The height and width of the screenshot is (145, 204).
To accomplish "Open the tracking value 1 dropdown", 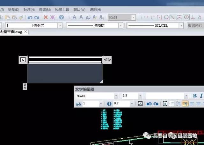I will click(x=101, y=103).
